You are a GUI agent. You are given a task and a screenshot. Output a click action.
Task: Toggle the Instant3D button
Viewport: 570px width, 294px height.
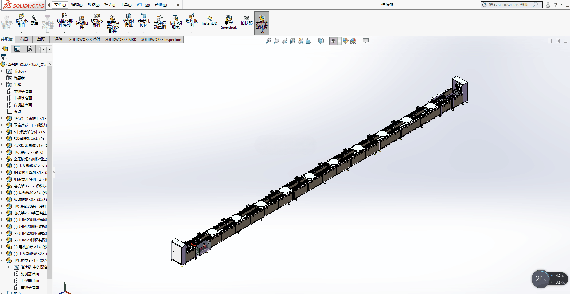(x=209, y=20)
